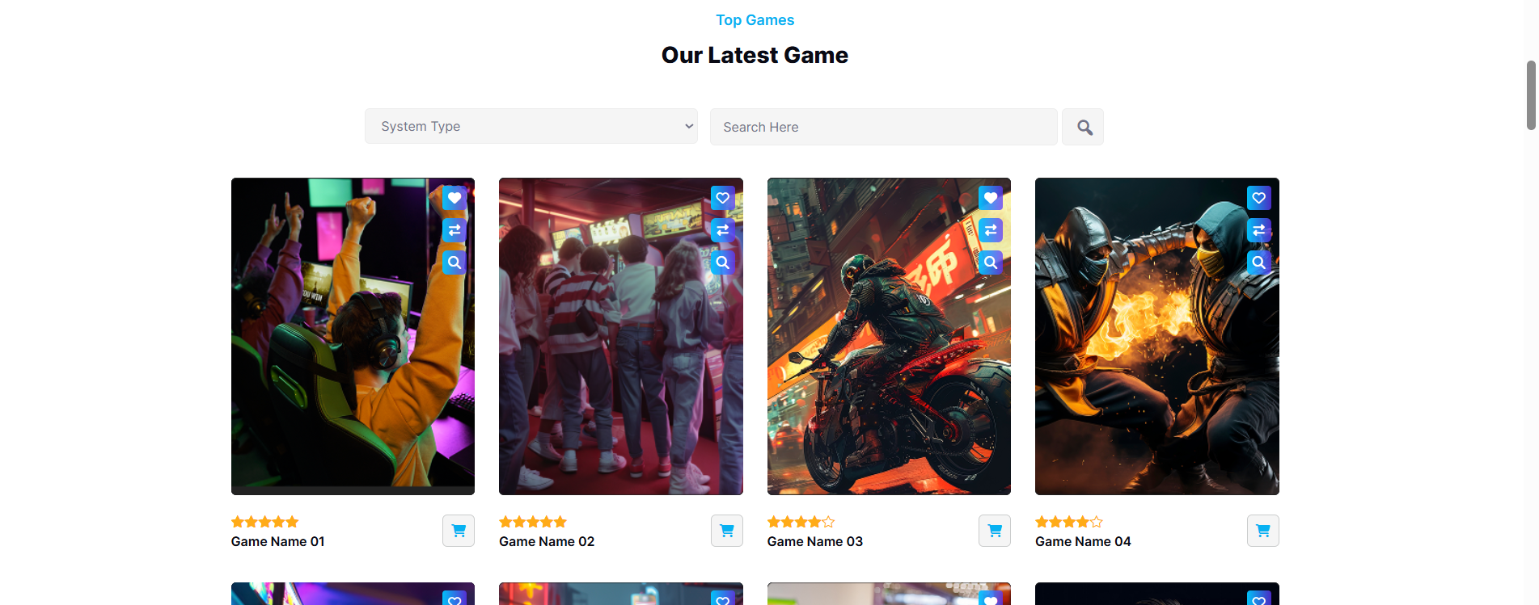The width and height of the screenshot is (1539, 605).
Task: Click the page vertical scrollbar thumb
Action: (x=1531, y=95)
